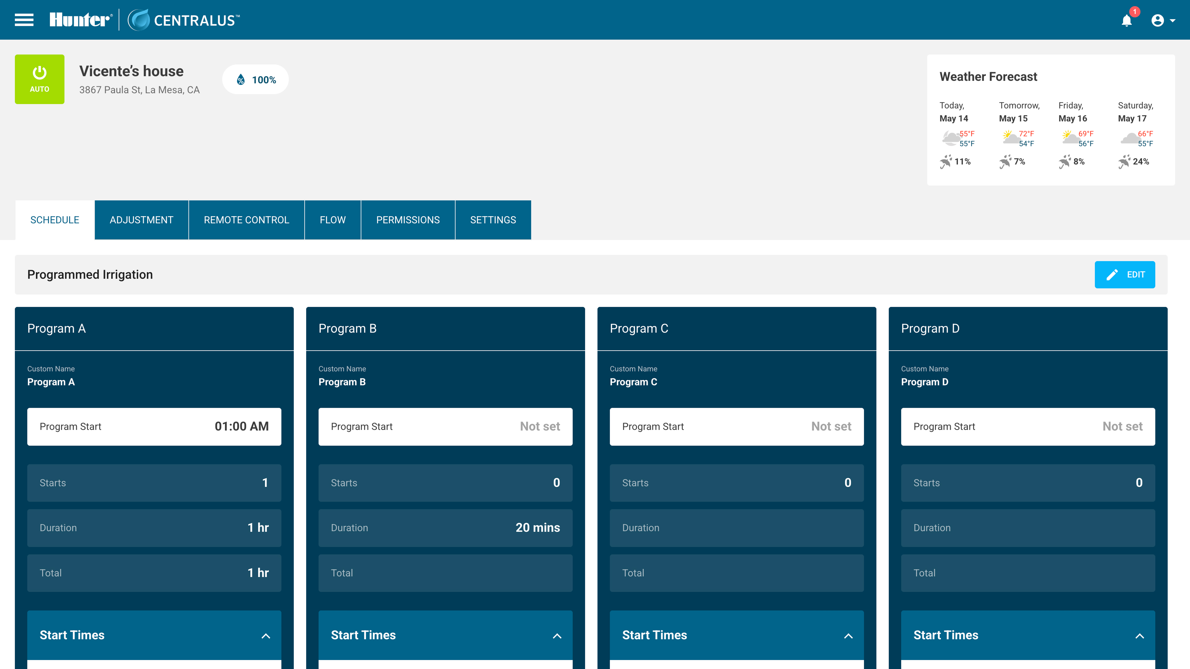The width and height of the screenshot is (1190, 669).
Task: Click Program C Program Start field
Action: pyautogui.click(x=736, y=426)
